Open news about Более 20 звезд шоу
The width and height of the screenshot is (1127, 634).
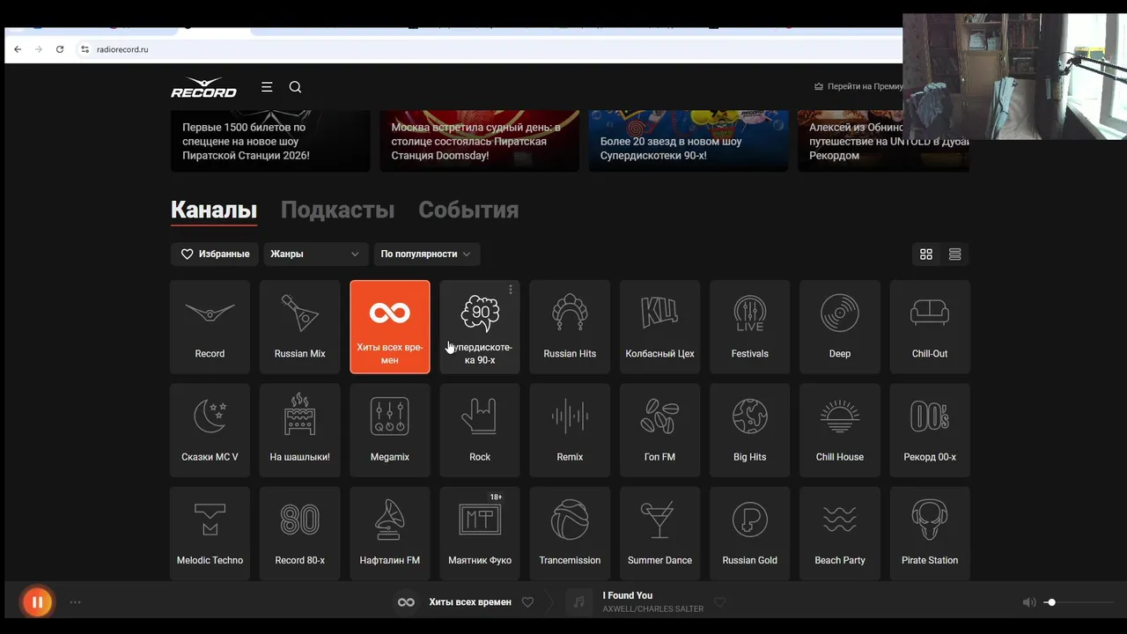point(689,141)
